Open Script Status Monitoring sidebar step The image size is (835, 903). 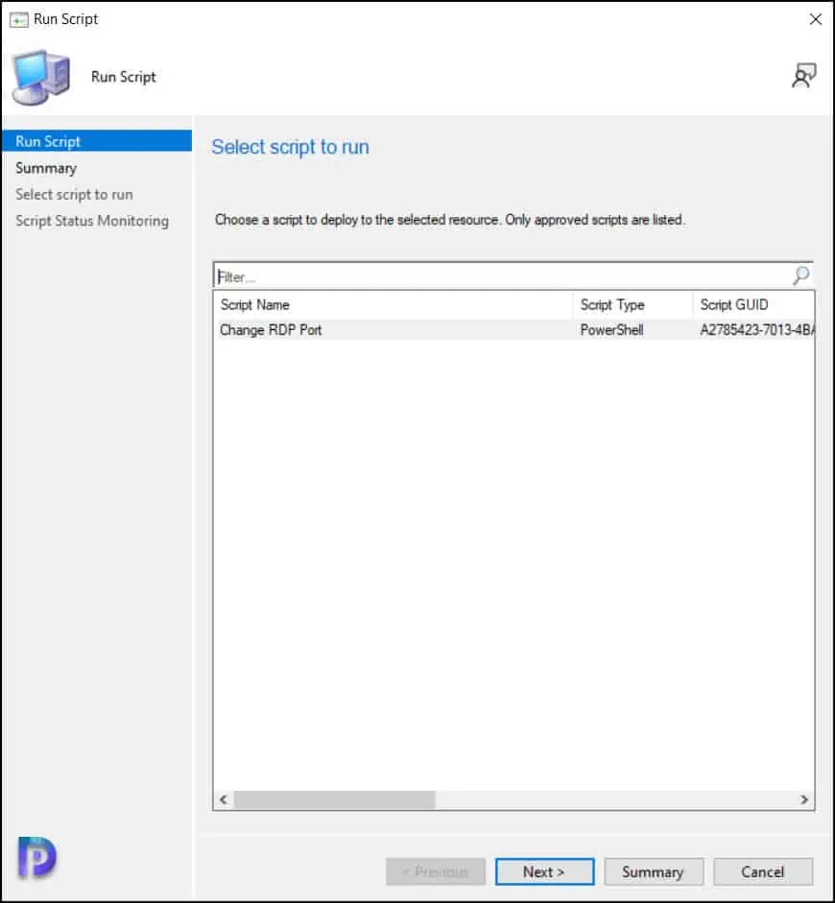[x=92, y=221]
